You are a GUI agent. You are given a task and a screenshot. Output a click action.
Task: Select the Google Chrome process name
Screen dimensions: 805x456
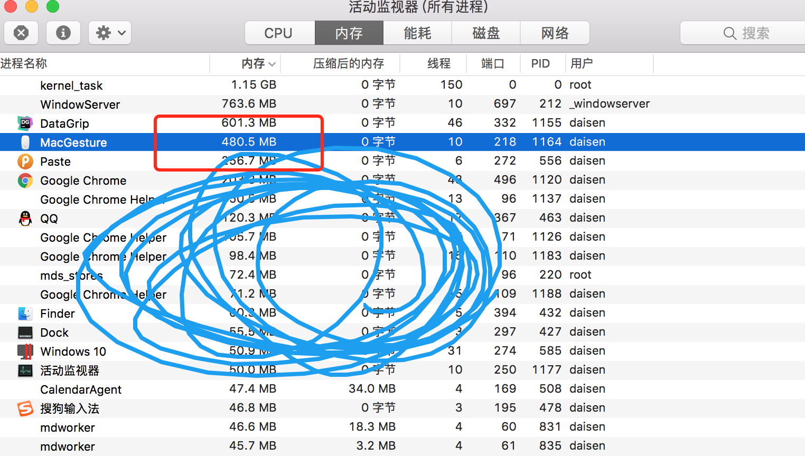(83, 180)
